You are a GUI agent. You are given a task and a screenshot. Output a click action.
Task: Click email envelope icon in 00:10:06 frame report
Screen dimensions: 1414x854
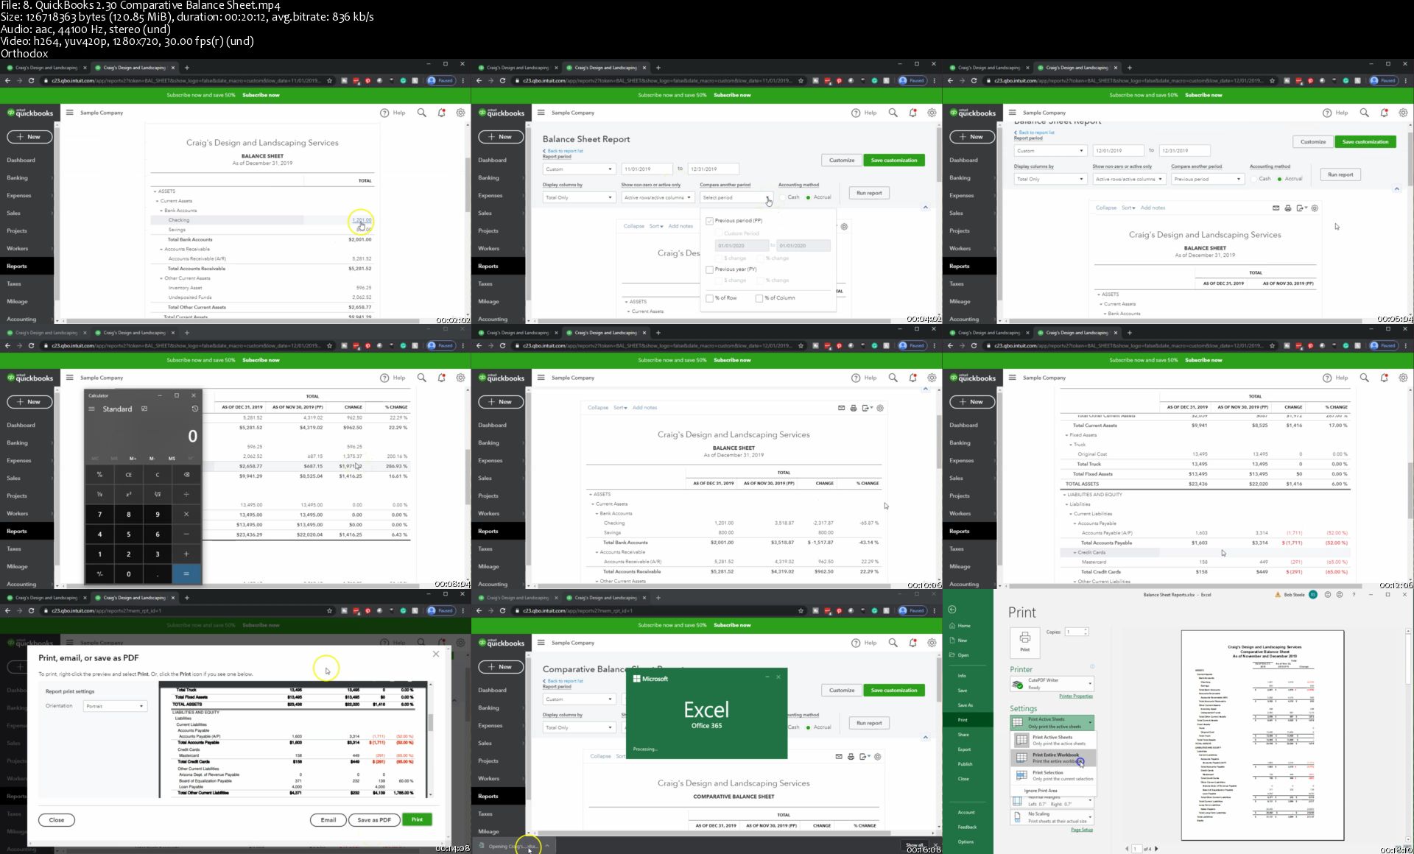coord(841,407)
